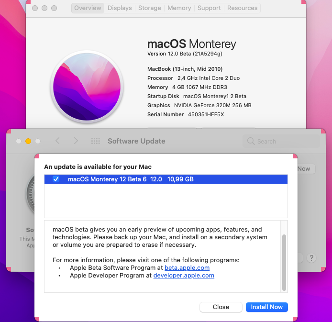This screenshot has height=322, width=332.
Task: Click the 'An update is available for your Mac' heading
Action: coord(98,167)
